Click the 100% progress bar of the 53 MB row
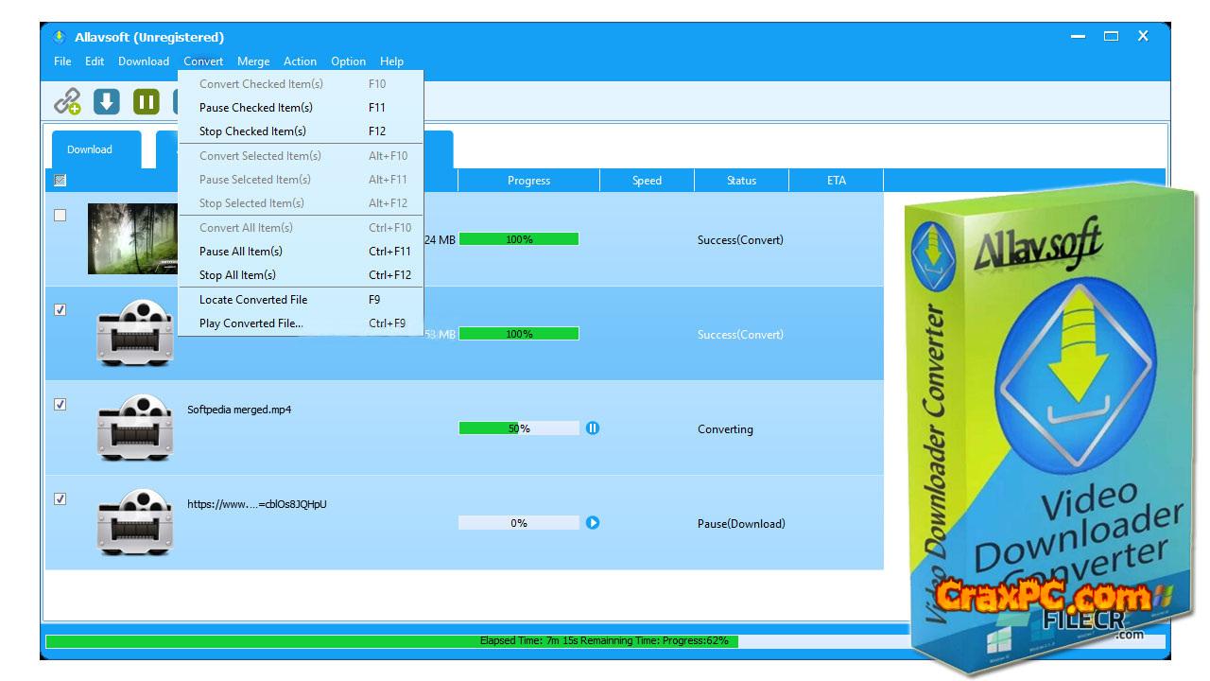This screenshot has height=681, width=1210. (x=519, y=334)
